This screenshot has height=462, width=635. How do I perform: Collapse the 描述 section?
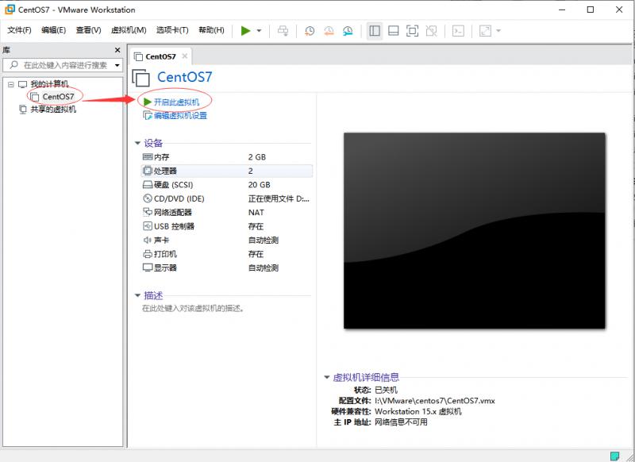137,295
